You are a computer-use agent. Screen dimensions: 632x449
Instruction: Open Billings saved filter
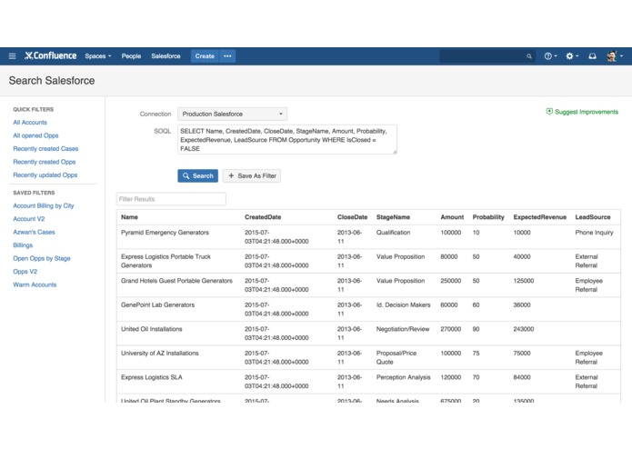(23, 245)
